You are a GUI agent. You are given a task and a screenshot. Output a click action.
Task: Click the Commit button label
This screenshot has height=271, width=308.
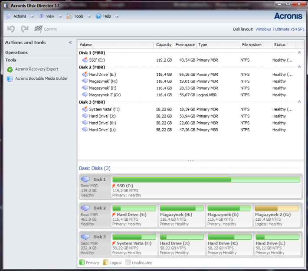[50, 29]
